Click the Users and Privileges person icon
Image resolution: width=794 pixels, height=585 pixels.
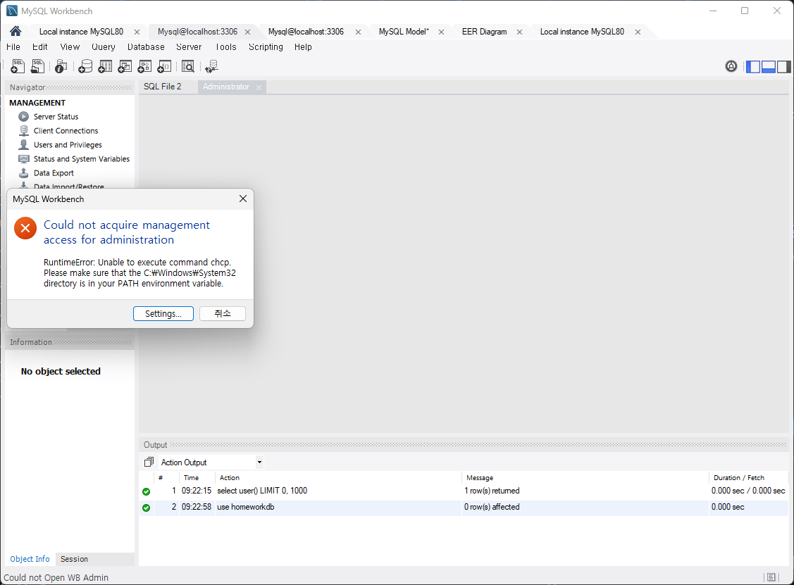tap(24, 145)
